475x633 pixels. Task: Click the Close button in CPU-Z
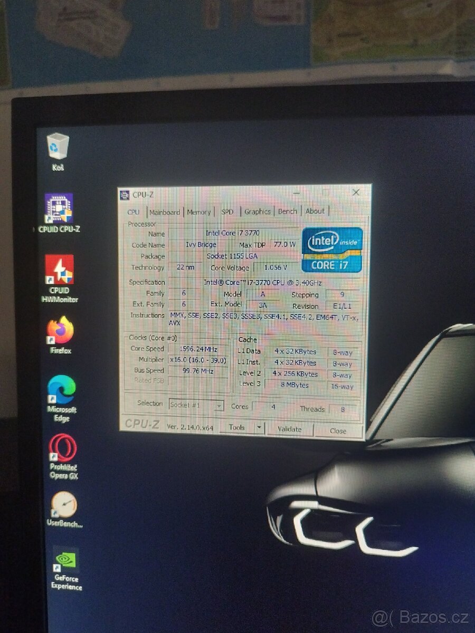(338, 430)
